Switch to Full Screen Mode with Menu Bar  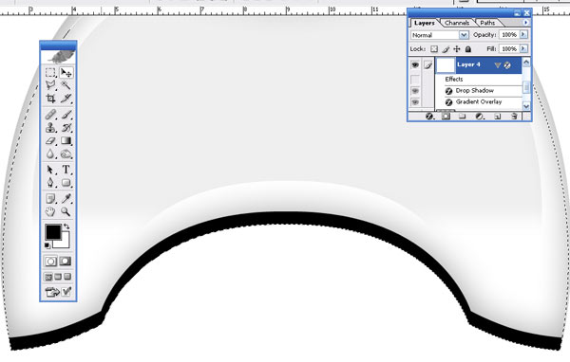pyautogui.click(x=58, y=277)
